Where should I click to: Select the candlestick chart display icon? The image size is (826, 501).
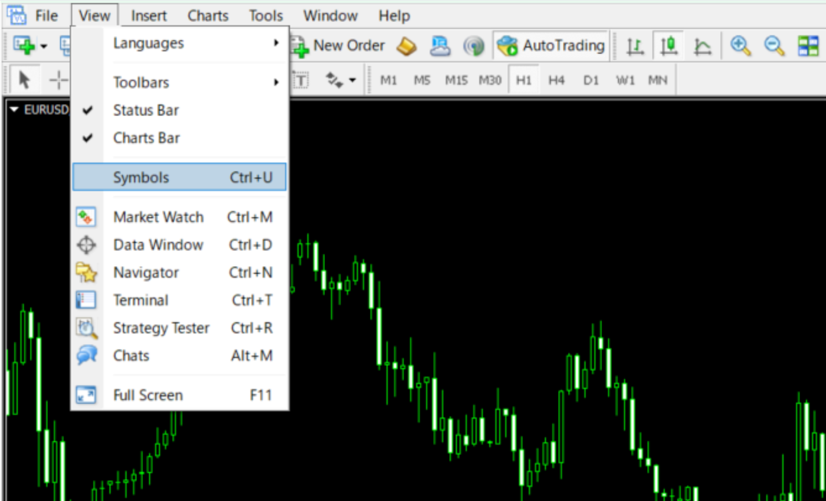(668, 45)
